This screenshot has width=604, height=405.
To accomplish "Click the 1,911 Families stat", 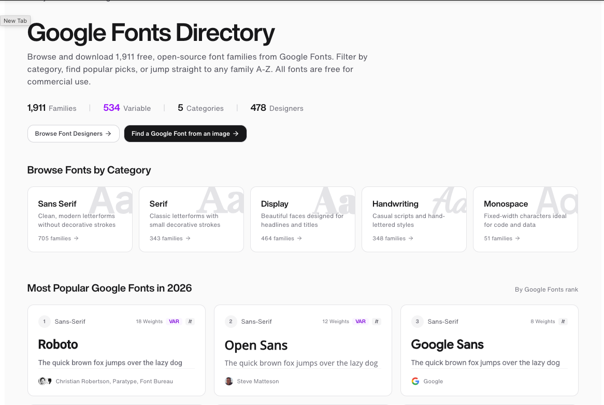I will [52, 108].
